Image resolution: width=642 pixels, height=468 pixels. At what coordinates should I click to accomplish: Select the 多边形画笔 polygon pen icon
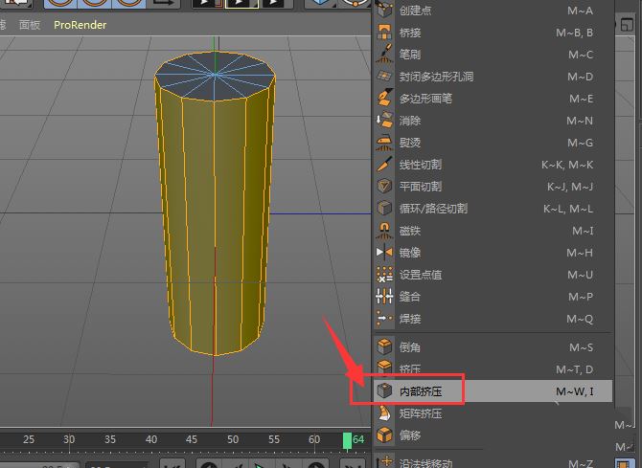pyautogui.click(x=384, y=99)
